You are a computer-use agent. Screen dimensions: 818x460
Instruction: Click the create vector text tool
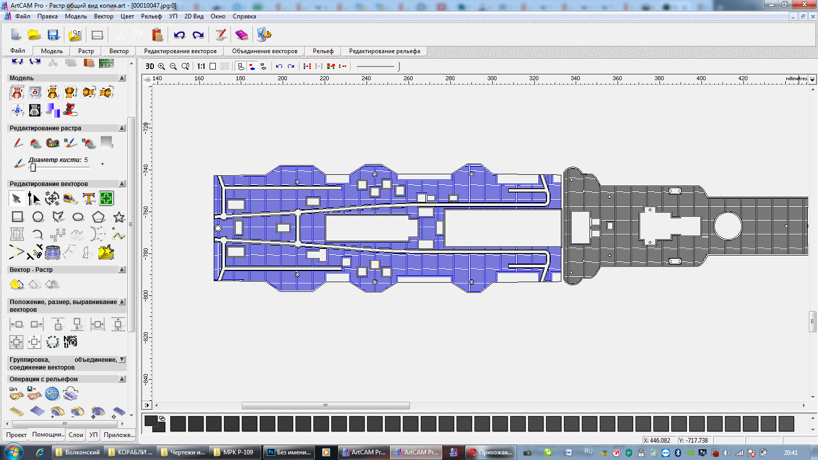pos(88,198)
